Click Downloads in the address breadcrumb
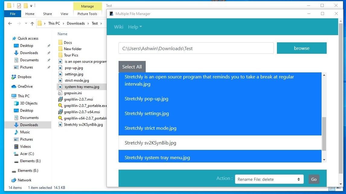Image resolution: width=346 pixels, height=194 pixels. [76, 23]
